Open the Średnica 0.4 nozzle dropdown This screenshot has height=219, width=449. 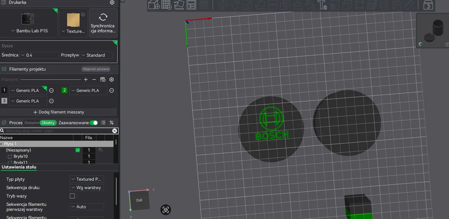pyautogui.click(x=39, y=55)
